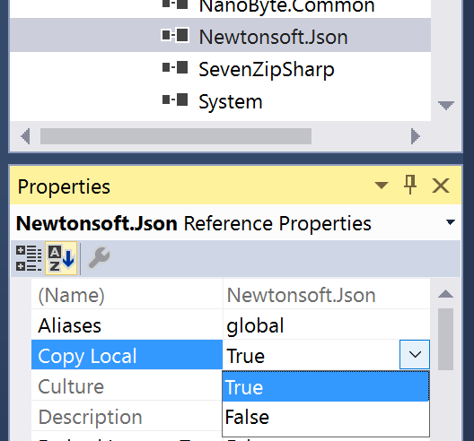Screen dimensions: 474x441
Task: Click the tree's scroll down arrow
Action: 446,105
